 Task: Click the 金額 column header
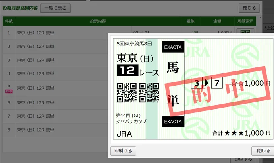click(x=217, y=21)
